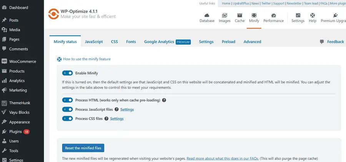
Task: Open the Performance gauge icon
Action: 273,15
